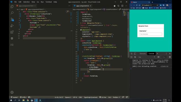Switch to the app.component.html tab
Image resolution: width=181 pixels, height=102 pixels.
pyautogui.click(x=26, y=6)
